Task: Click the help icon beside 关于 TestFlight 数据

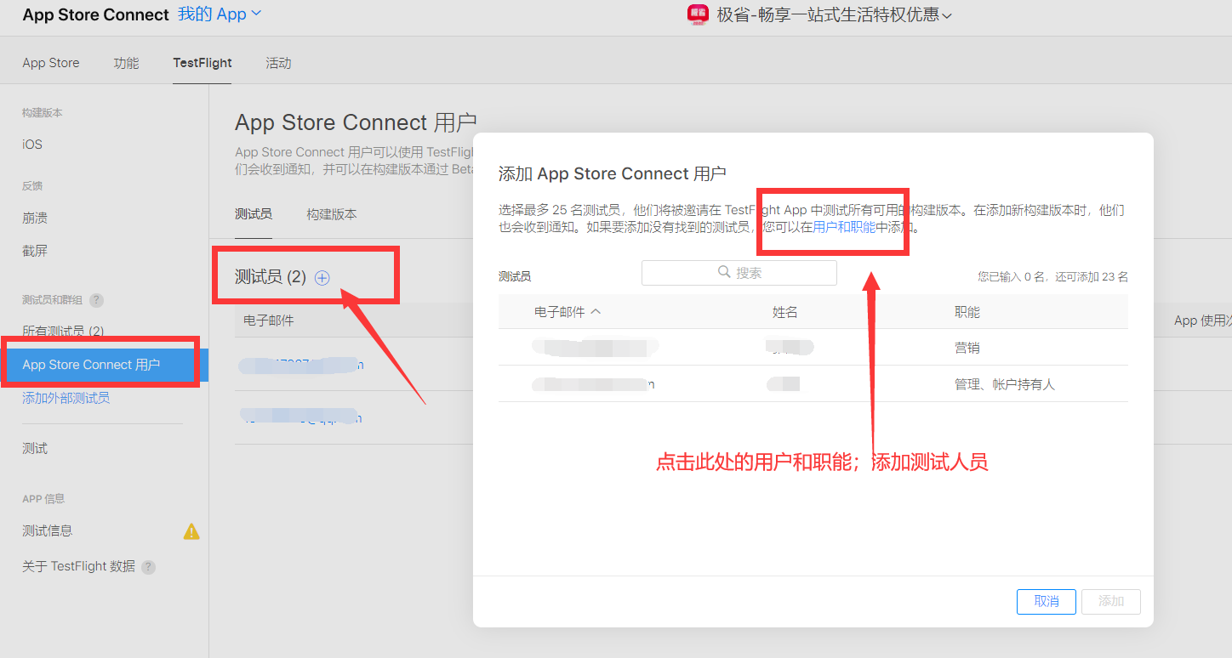Action: [x=148, y=567]
